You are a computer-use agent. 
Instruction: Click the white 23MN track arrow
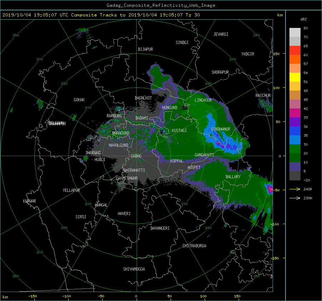pyautogui.click(x=295, y=198)
